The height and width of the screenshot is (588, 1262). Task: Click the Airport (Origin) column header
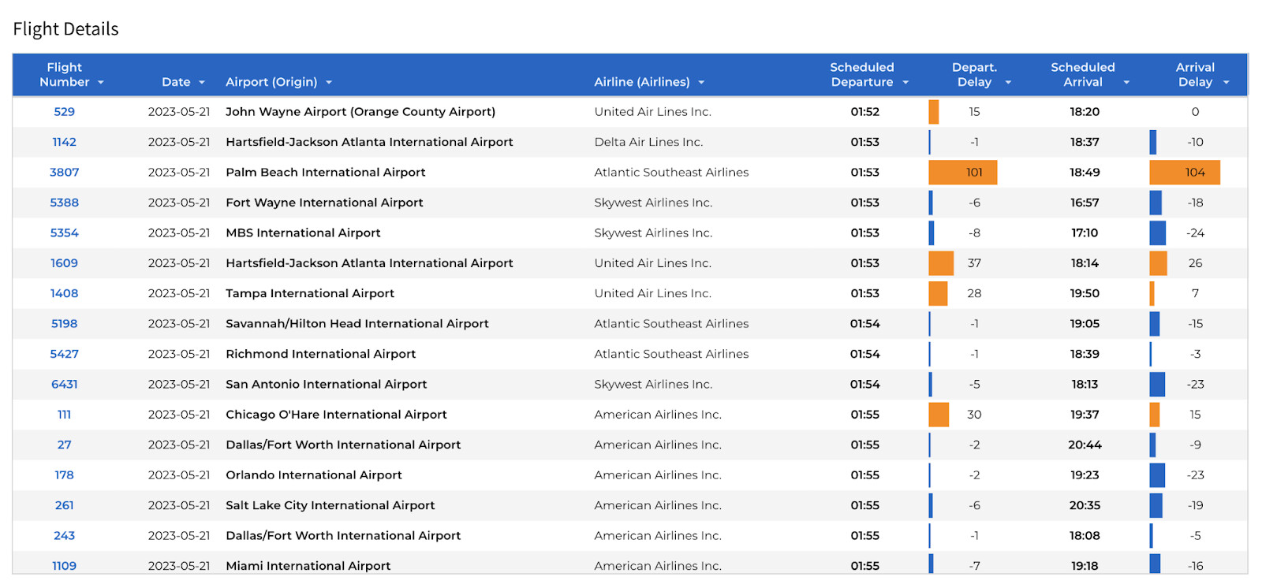[x=271, y=82]
